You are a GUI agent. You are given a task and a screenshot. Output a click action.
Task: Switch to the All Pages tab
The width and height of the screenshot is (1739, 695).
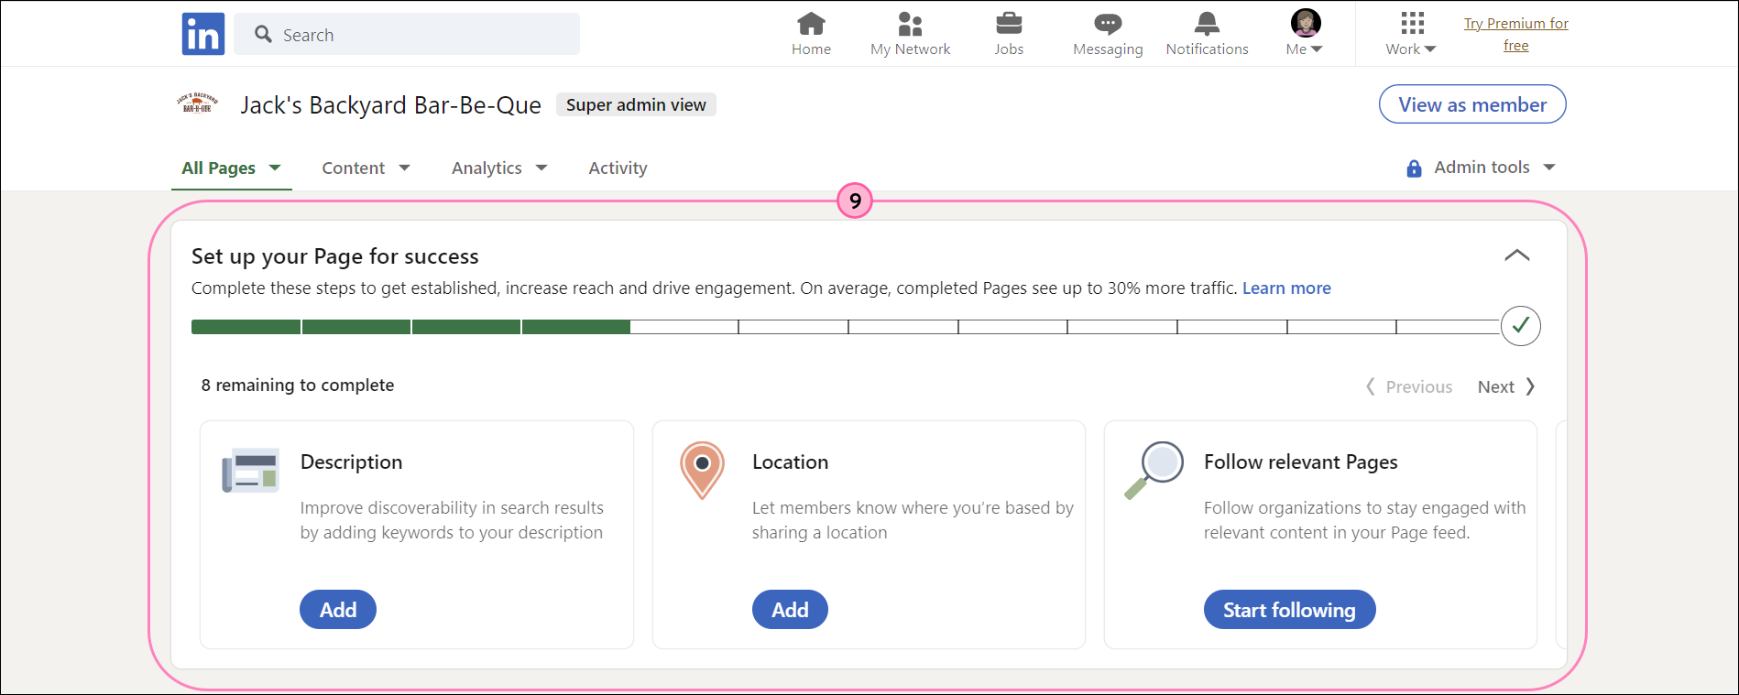click(218, 168)
